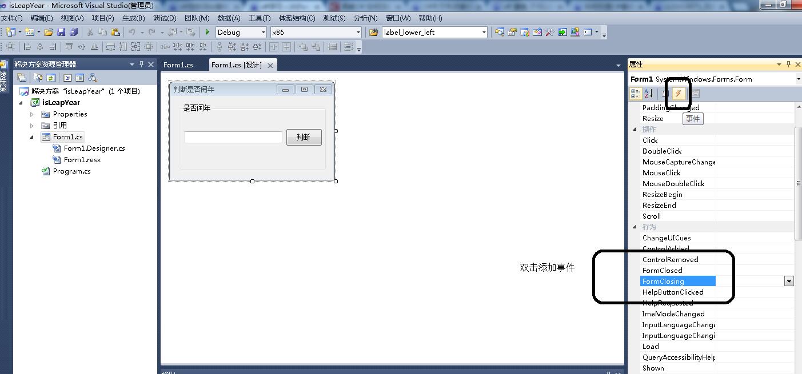Click the Bring to Front icon
Image resolution: width=802 pixels, height=374 pixels.
coord(304,47)
